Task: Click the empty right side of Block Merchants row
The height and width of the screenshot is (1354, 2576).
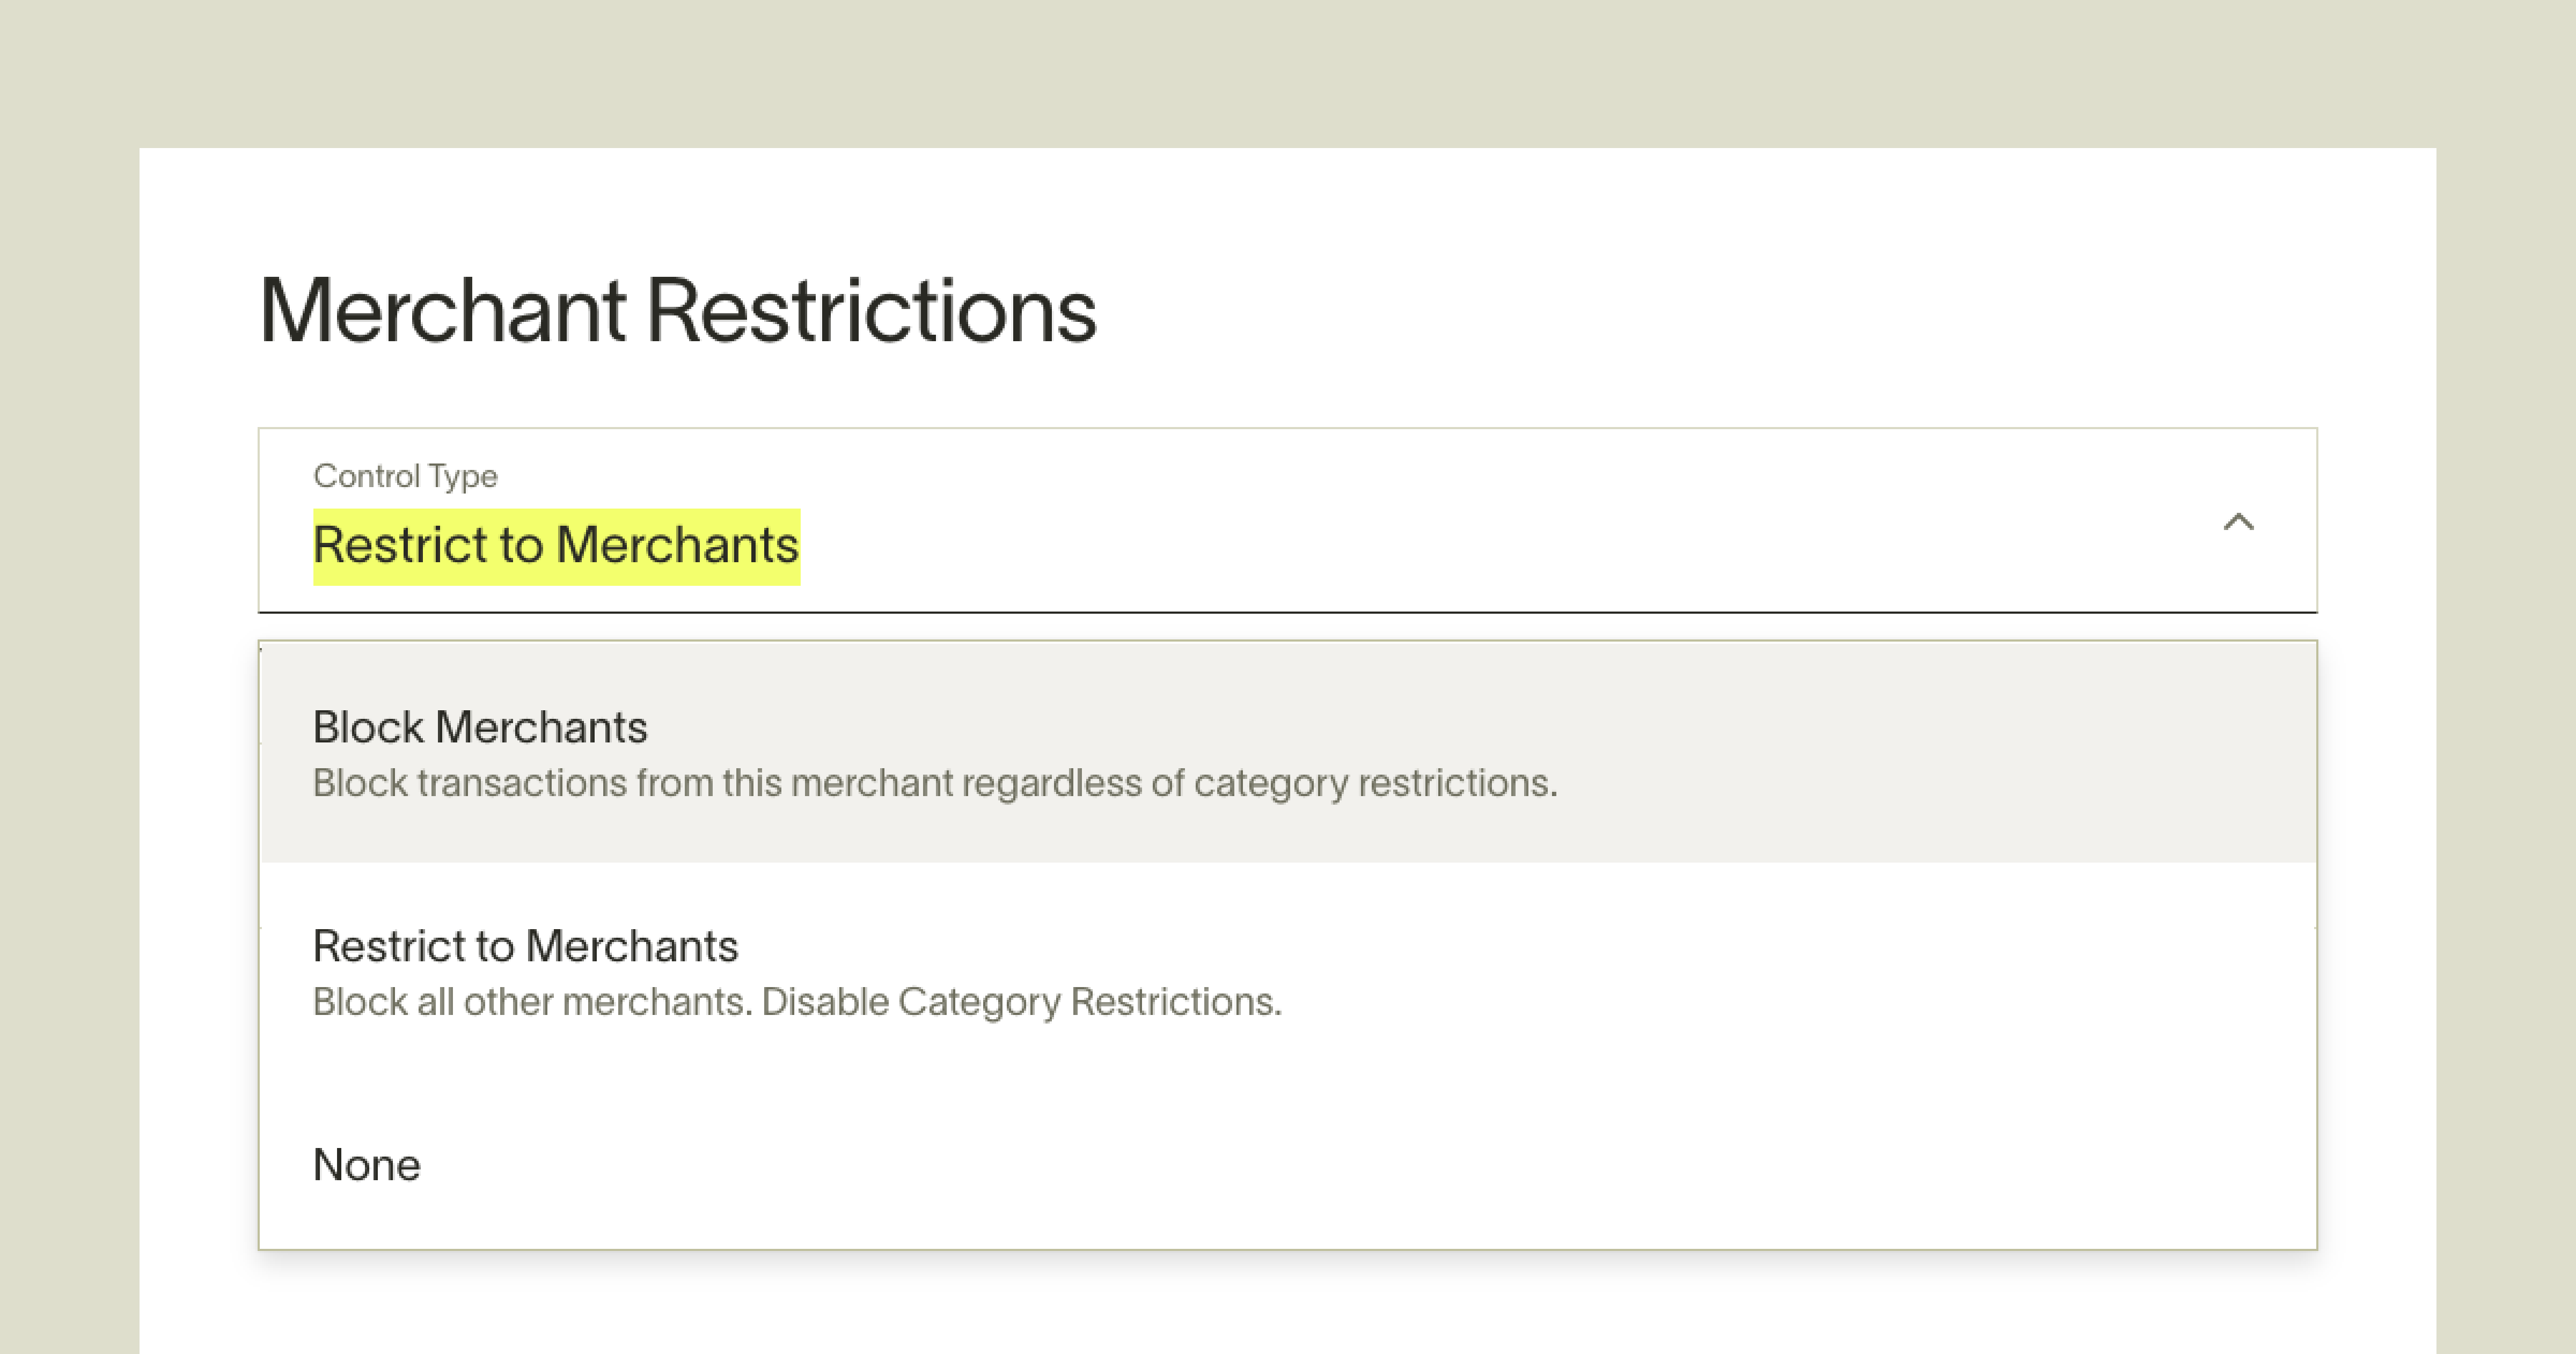Action: pos(1950,753)
